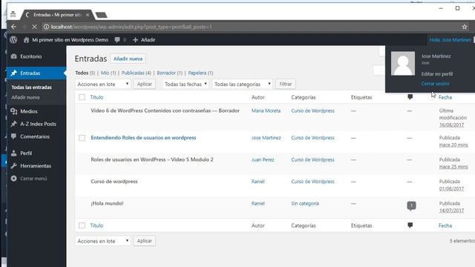Viewport: 475px width, 267px height.
Task: Click the A-Z Index Posts pin icon
Action: click(x=14, y=124)
